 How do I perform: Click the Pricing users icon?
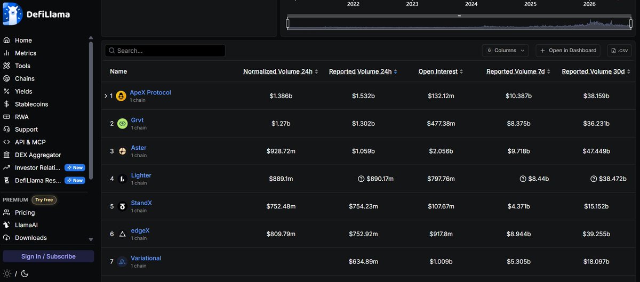(x=7, y=213)
